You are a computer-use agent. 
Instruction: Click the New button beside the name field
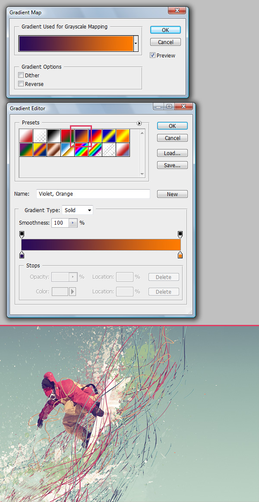[x=172, y=194]
